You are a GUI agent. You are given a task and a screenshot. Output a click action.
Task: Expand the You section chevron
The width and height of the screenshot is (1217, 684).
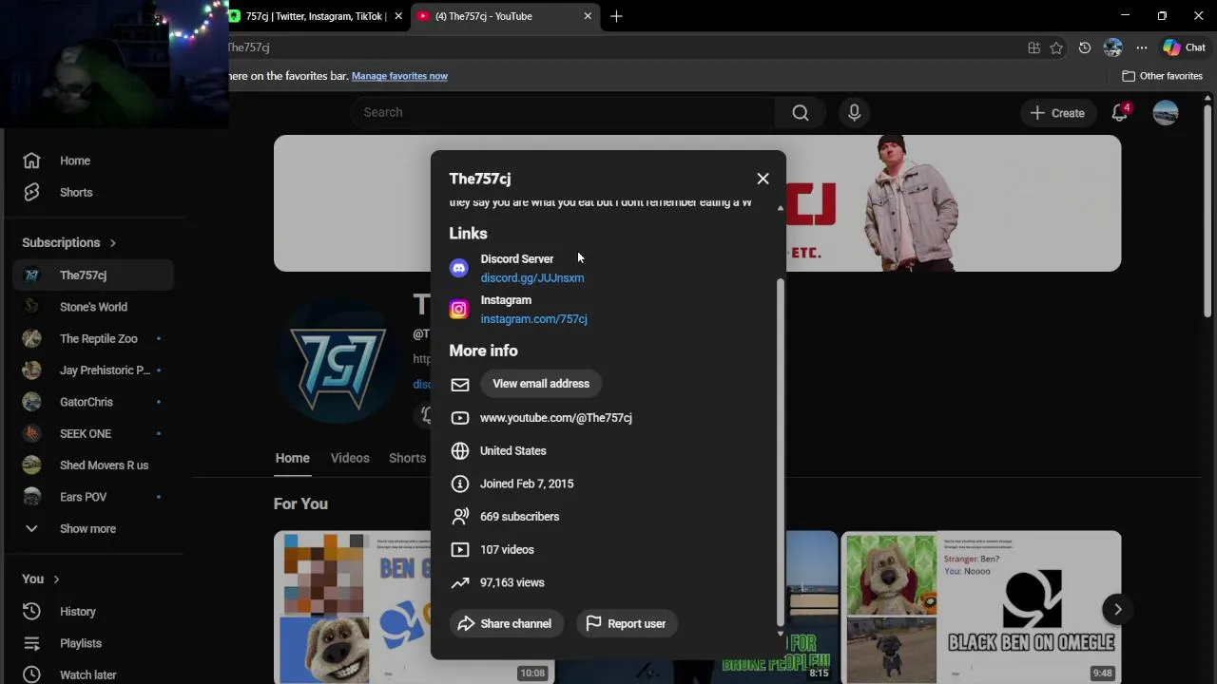[56, 579]
